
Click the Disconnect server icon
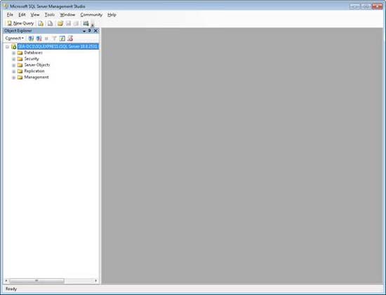point(39,38)
